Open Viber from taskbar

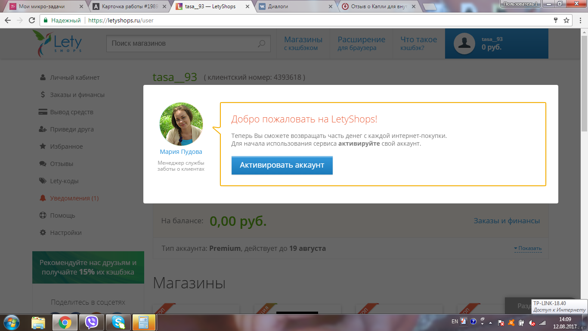coord(92,322)
